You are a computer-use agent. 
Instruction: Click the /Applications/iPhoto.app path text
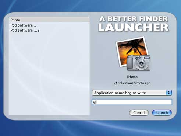(132, 83)
